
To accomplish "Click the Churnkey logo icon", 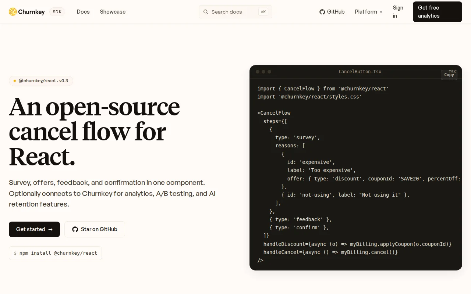I will pos(13,12).
